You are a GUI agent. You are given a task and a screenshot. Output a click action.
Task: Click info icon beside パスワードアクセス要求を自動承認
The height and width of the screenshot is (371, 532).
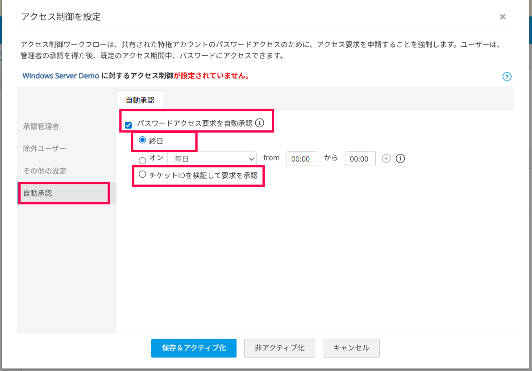tap(260, 123)
